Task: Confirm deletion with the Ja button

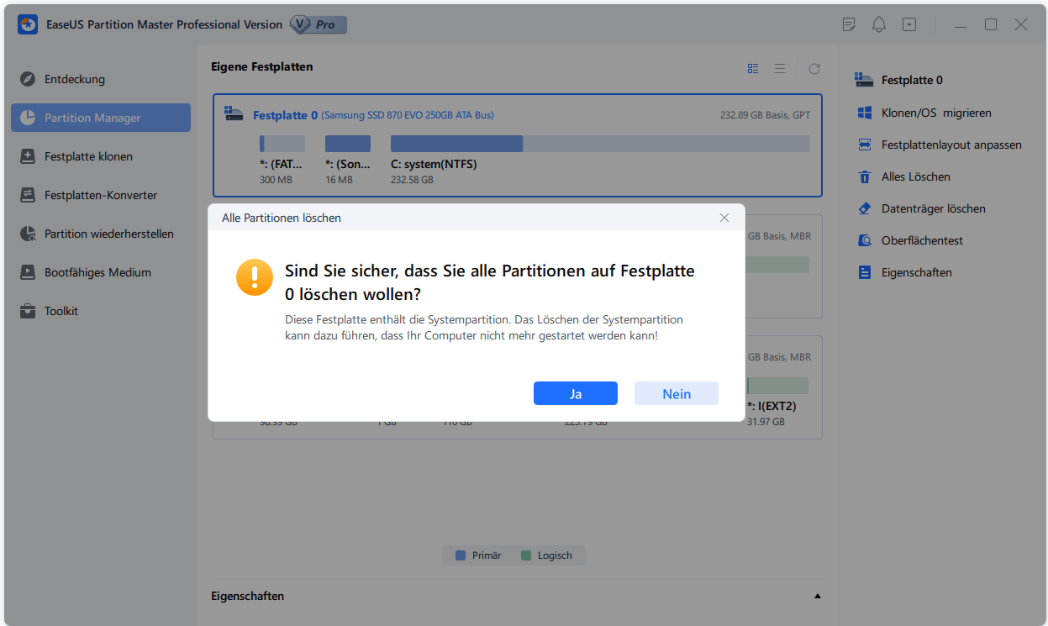Action: click(x=576, y=393)
